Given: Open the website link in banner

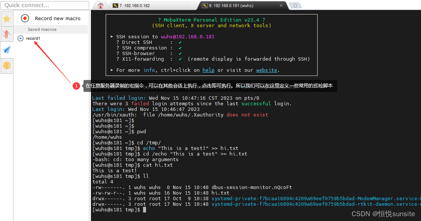Looking at the screenshot, I should tap(266, 70).
